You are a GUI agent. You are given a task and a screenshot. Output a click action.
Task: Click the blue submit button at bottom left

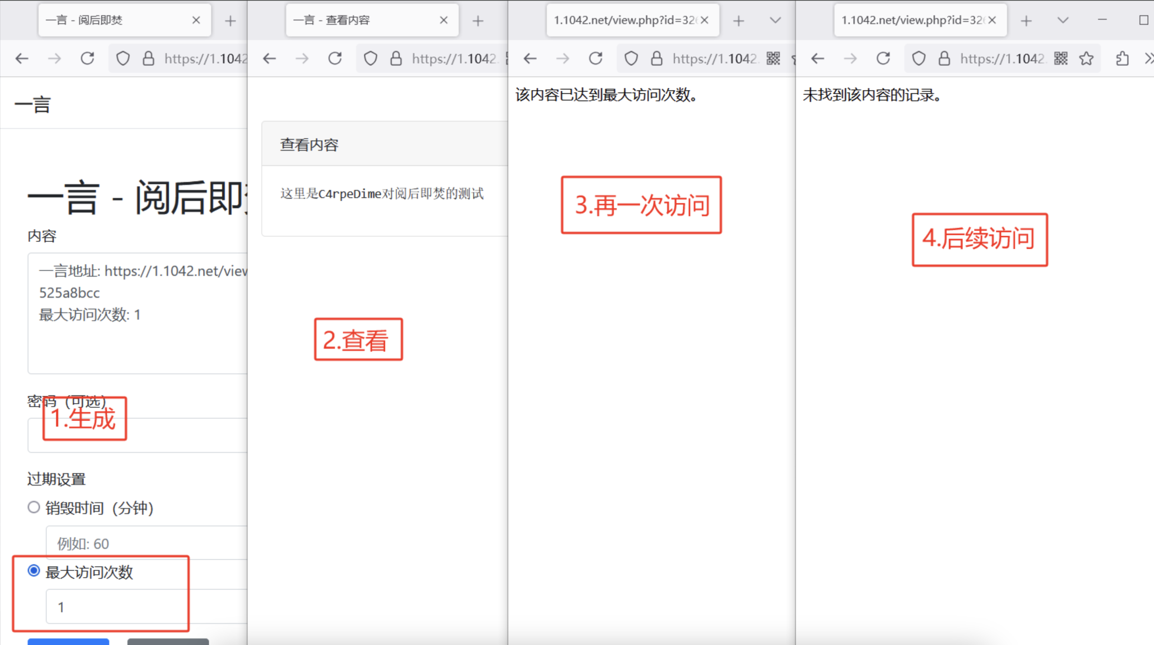pyautogui.click(x=68, y=642)
